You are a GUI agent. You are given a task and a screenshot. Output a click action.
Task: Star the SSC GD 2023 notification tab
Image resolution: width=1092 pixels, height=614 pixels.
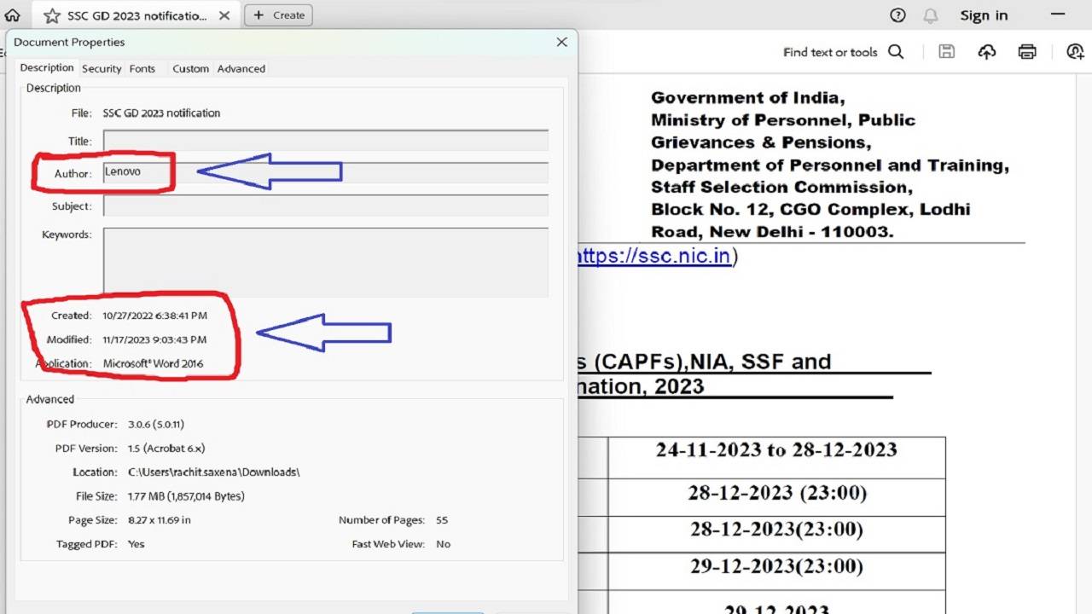point(52,15)
